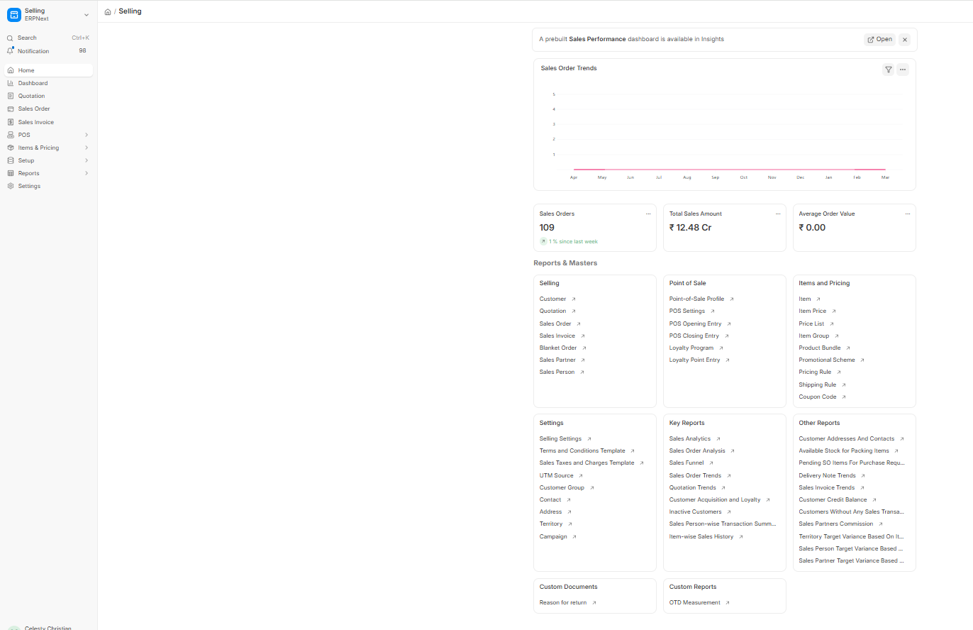Click the Search magnifier icon in sidebar

10,38
